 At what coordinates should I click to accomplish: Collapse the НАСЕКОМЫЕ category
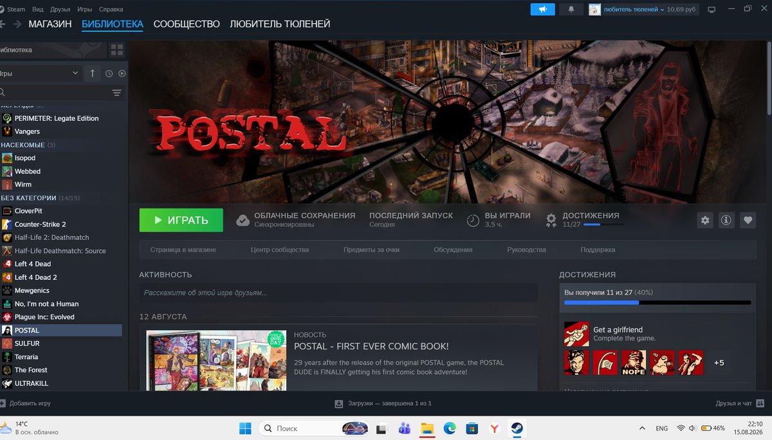coord(28,145)
